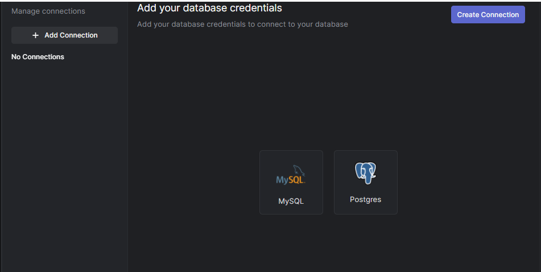This screenshot has width=541, height=272.
Task: Click the No Connections sidebar label
Action: 38,57
